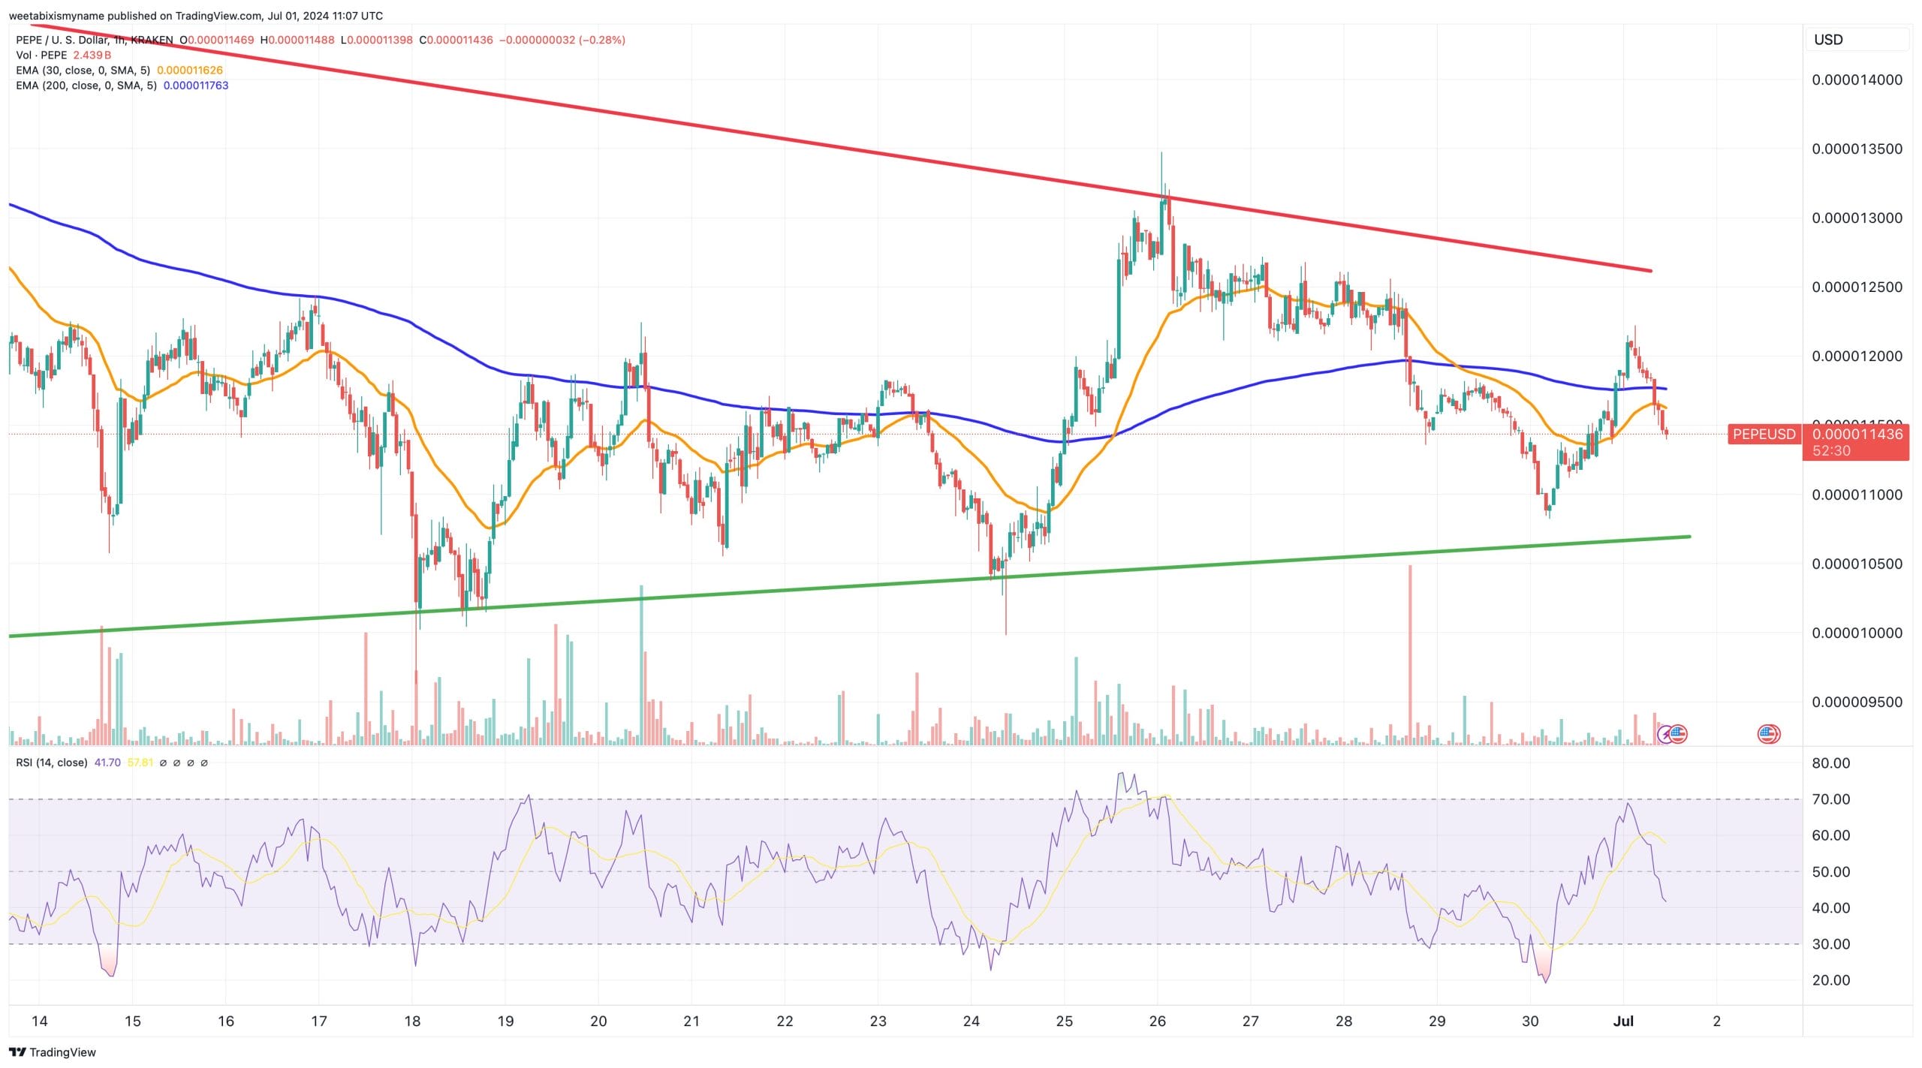The height and width of the screenshot is (1068, 1922).
Task: Click the red PEPEUSD price tag on axis
Action: click(x=1765, y=434)
